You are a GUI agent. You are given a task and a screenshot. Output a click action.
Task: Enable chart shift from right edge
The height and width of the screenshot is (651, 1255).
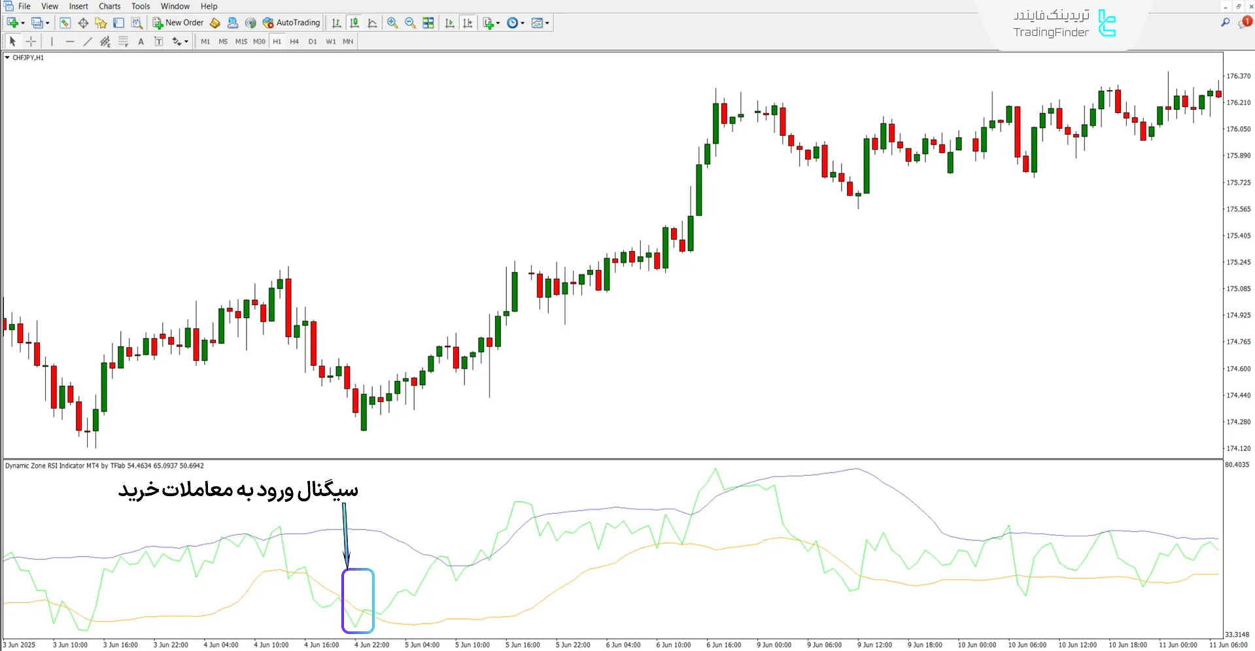[x=468, y=23]
